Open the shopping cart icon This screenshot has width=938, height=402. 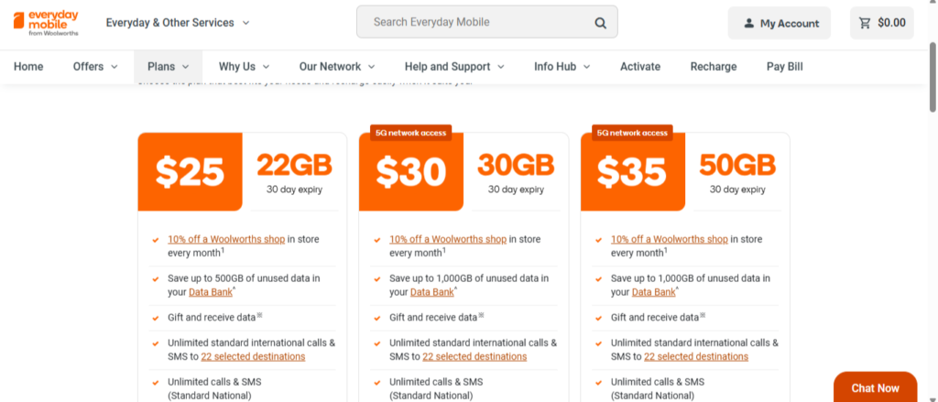pyautogui.click(x=865, y=23)
